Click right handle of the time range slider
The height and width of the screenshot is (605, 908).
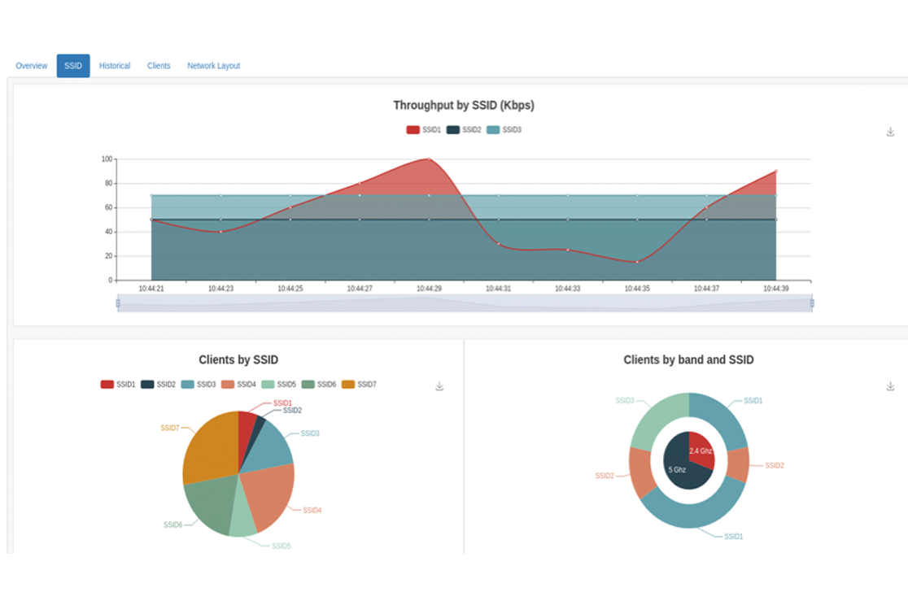click(x=812, y=303)
